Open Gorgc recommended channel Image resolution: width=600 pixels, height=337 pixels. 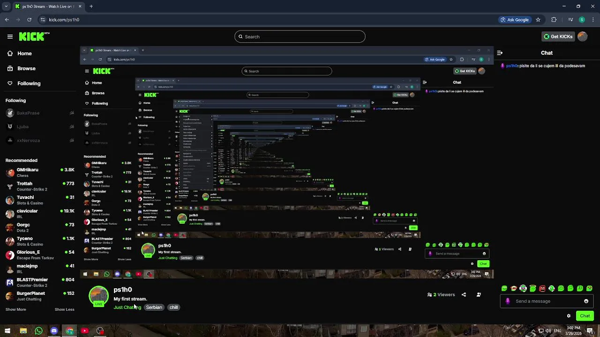coord(40,227)
